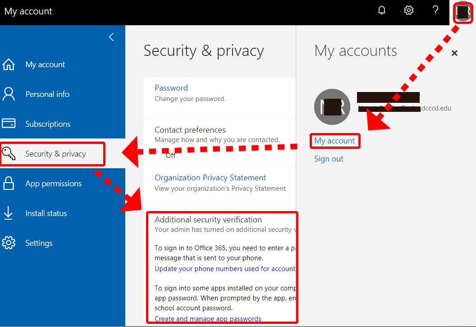Click the notifications bell icon
The width and height of the screenshot is (476, 327).
[382, 10]
